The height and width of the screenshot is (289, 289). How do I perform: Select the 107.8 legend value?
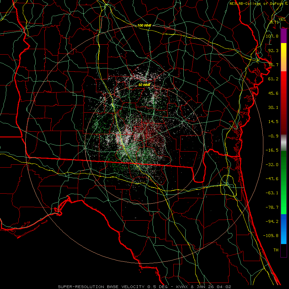coord(272,36)
